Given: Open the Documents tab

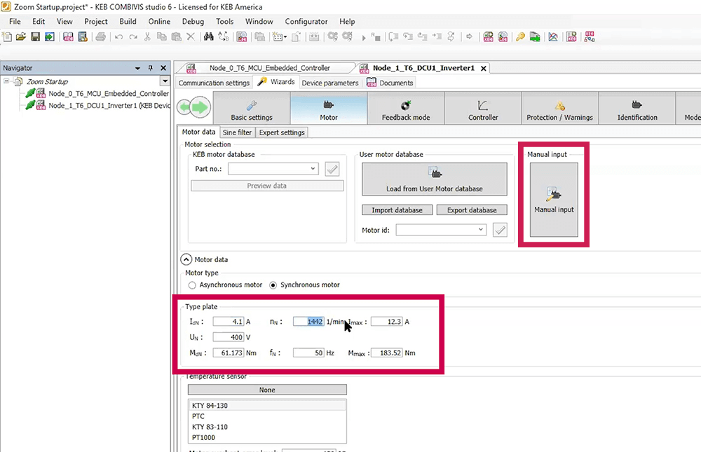Looking at the screenshot, I should [390, 83].
